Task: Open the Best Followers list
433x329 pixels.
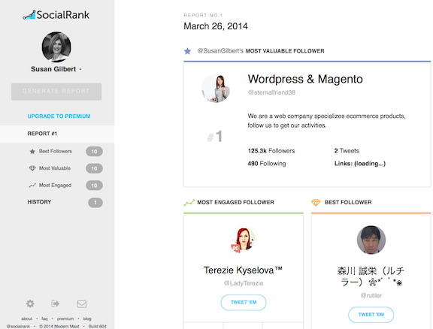Action: 55,151
